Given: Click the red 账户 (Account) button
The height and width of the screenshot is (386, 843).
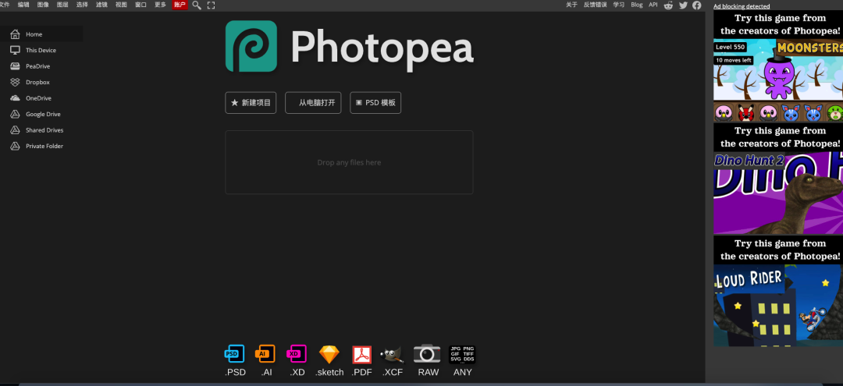Looking at the screenshot, I should pyautogui.click(x=180, y=5).
